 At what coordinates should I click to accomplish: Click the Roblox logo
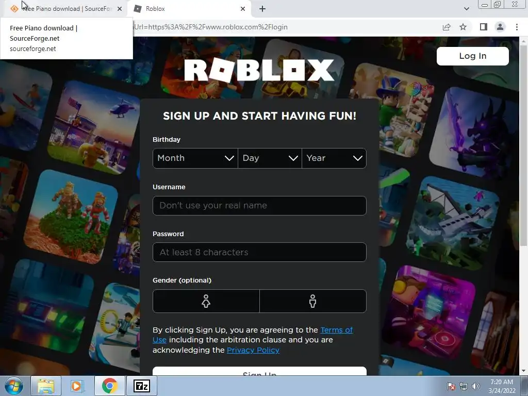pyautogui.click(x=259, y=70)
